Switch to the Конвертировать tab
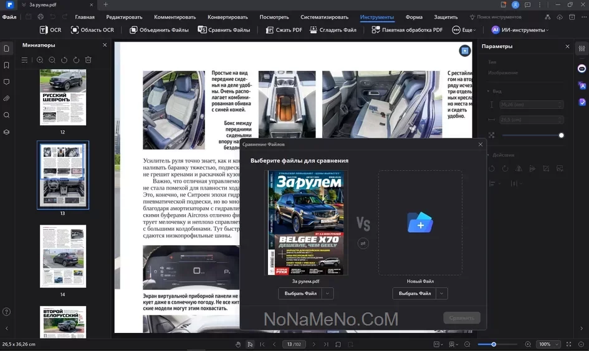The image size is (589, 351). (x=227, y=17)
